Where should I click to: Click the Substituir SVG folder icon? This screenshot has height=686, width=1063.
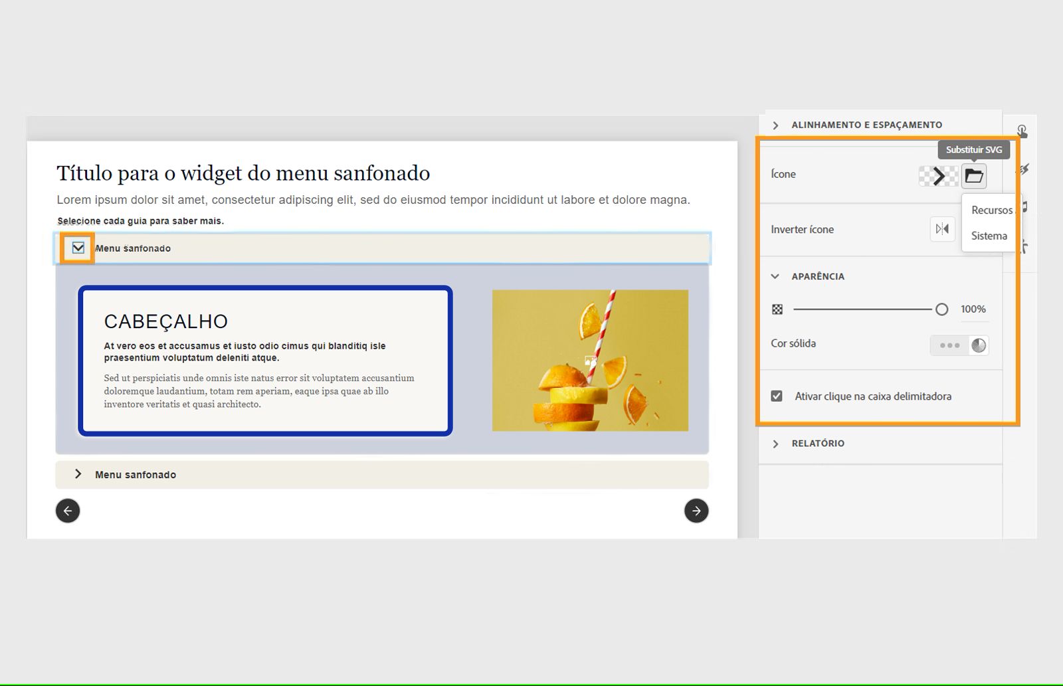pos(973,175)
